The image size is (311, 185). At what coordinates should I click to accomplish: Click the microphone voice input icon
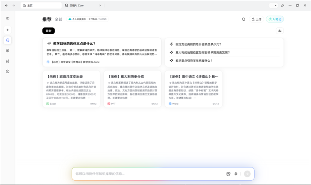click(236, 174)
